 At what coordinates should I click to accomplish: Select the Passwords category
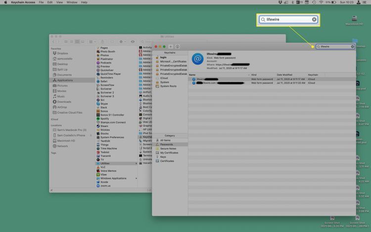point(167,144)
